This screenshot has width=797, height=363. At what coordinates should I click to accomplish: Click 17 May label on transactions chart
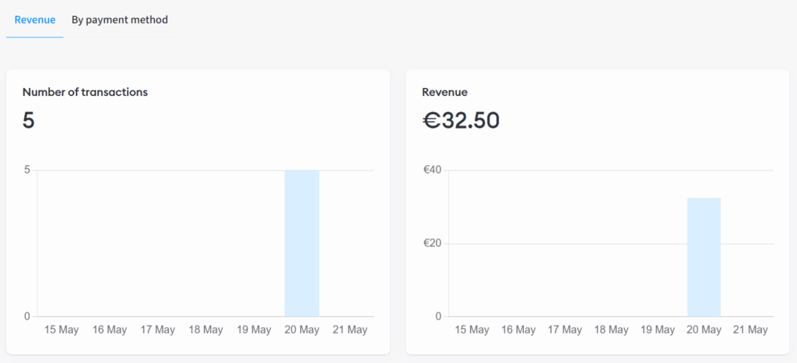click(x=157, y=330)
